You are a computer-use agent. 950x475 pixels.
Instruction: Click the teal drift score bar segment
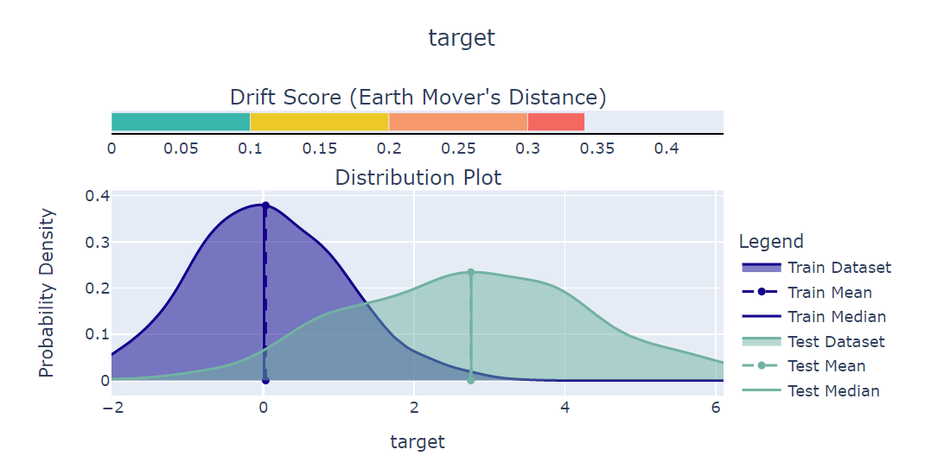pyautogui.click(x=181, y=122)
